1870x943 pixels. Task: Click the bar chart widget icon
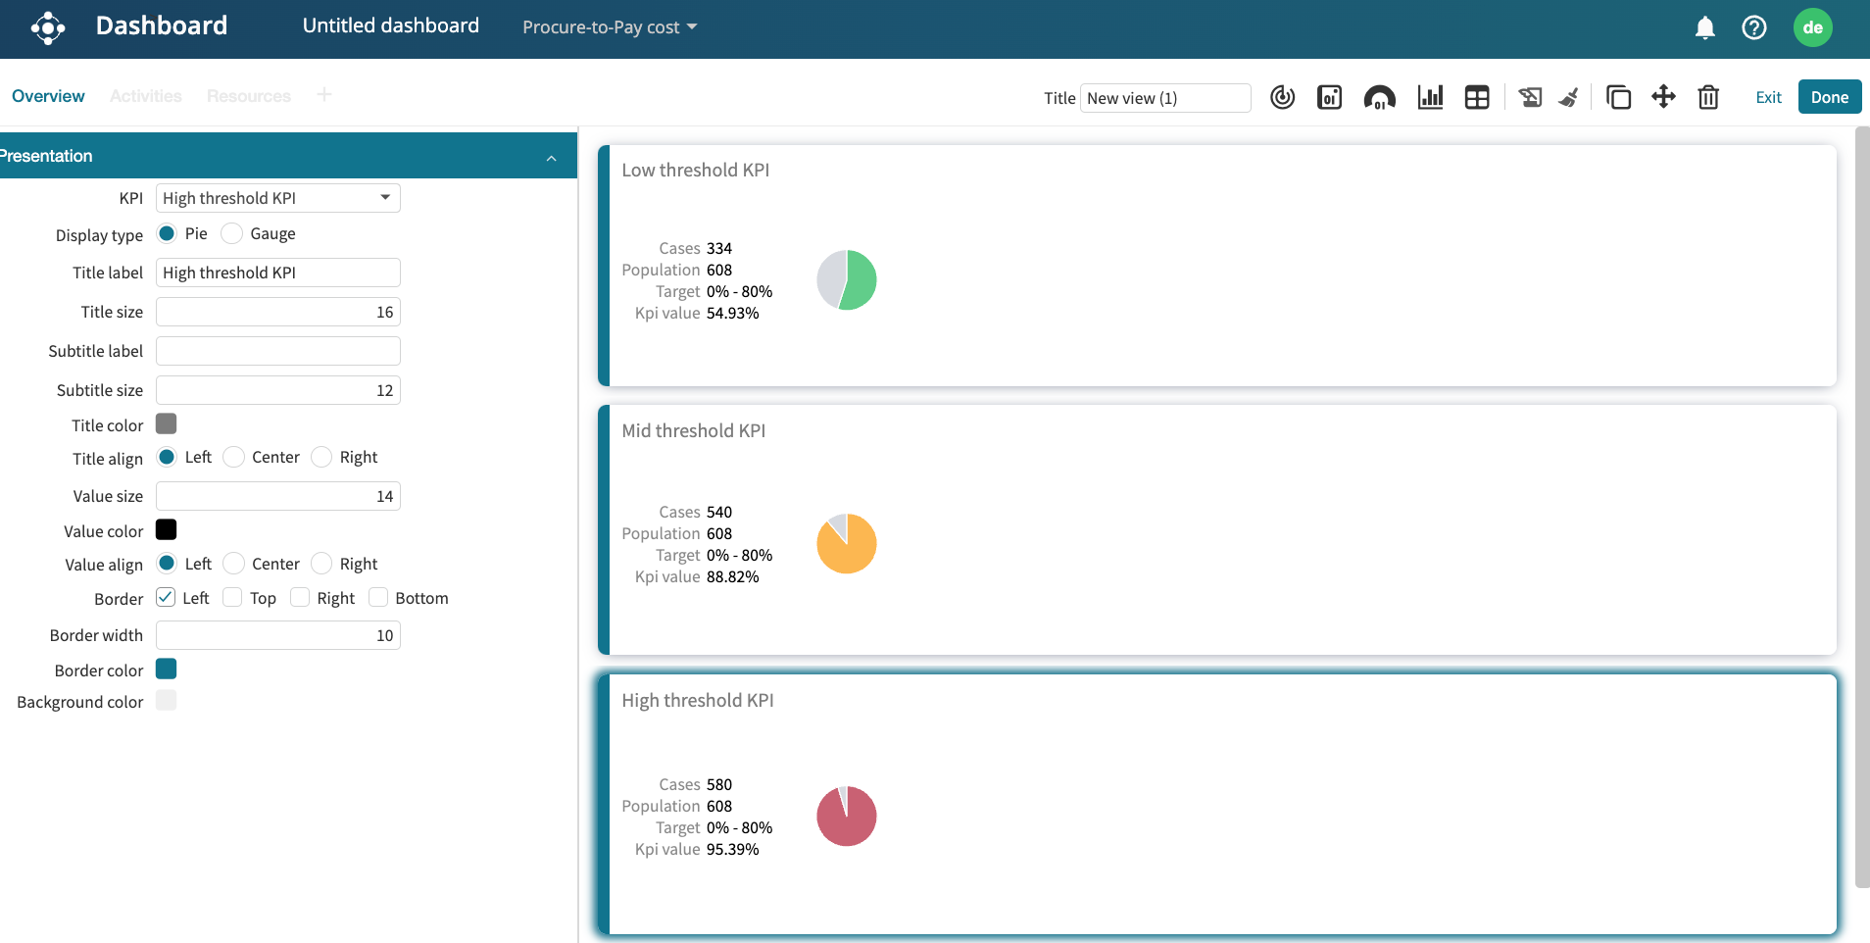(x=1430, y=97)
